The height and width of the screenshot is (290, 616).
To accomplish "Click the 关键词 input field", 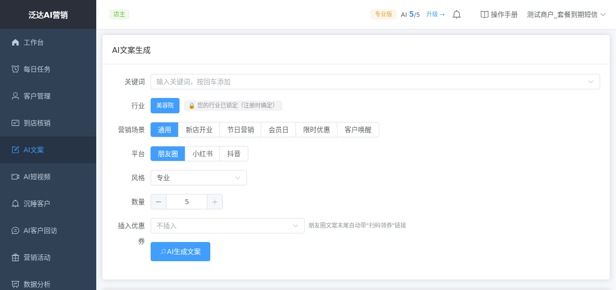I will [375, 82].
